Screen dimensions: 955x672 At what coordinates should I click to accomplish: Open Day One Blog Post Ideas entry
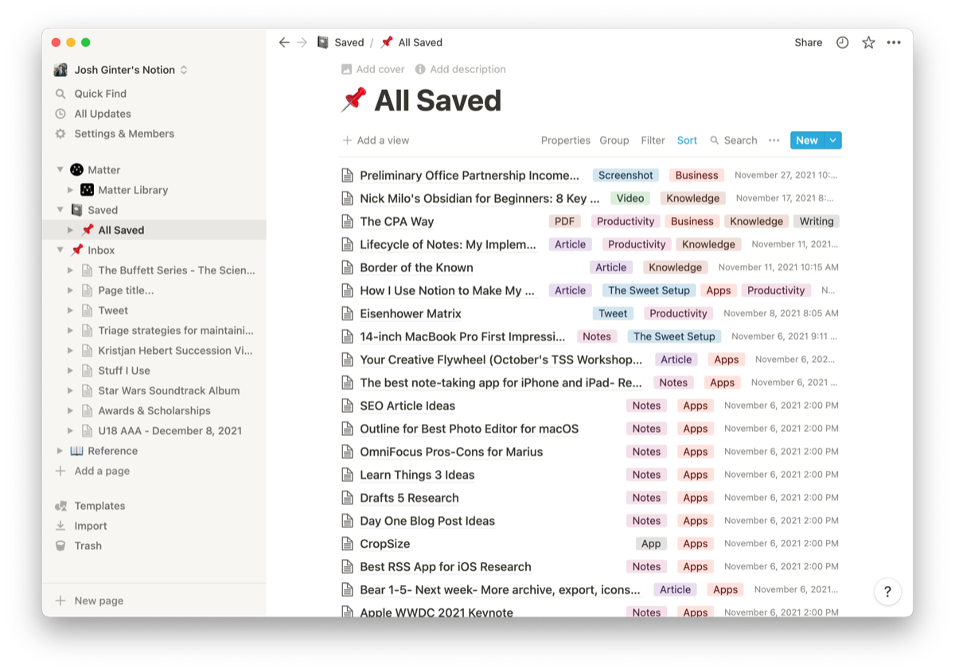pyautogui.click(x=427, y=521)
